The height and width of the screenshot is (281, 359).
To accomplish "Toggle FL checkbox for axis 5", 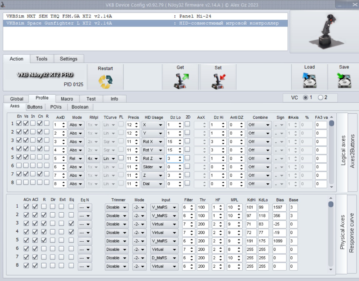I will click(x=121, y=158).
